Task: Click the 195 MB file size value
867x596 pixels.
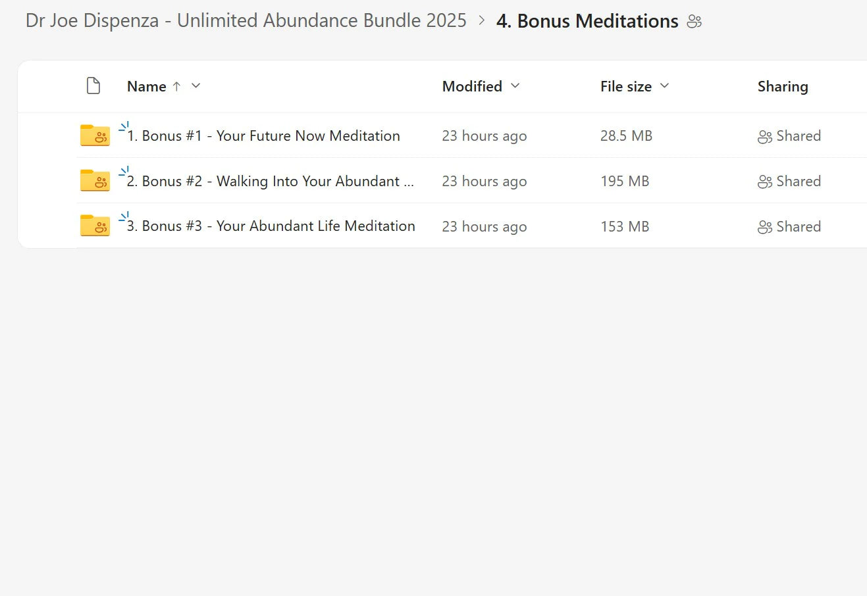Action: tap(624, 181)
